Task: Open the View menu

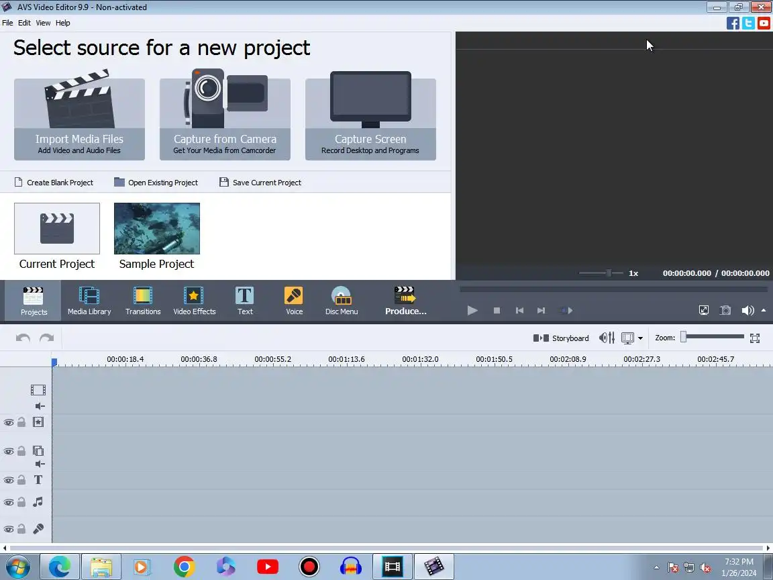Action: (x=43, y=23)
